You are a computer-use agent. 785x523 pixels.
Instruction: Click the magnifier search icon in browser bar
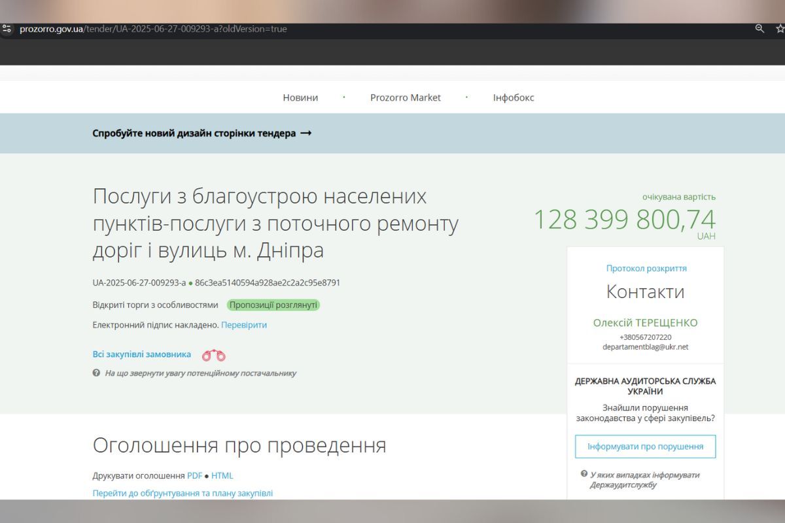click(x=759, y=29)
